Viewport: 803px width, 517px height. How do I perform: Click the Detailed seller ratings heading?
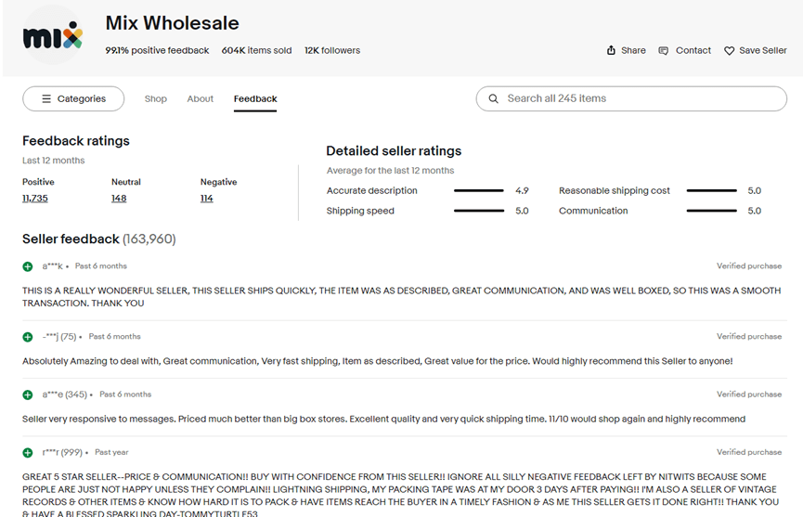394,151
